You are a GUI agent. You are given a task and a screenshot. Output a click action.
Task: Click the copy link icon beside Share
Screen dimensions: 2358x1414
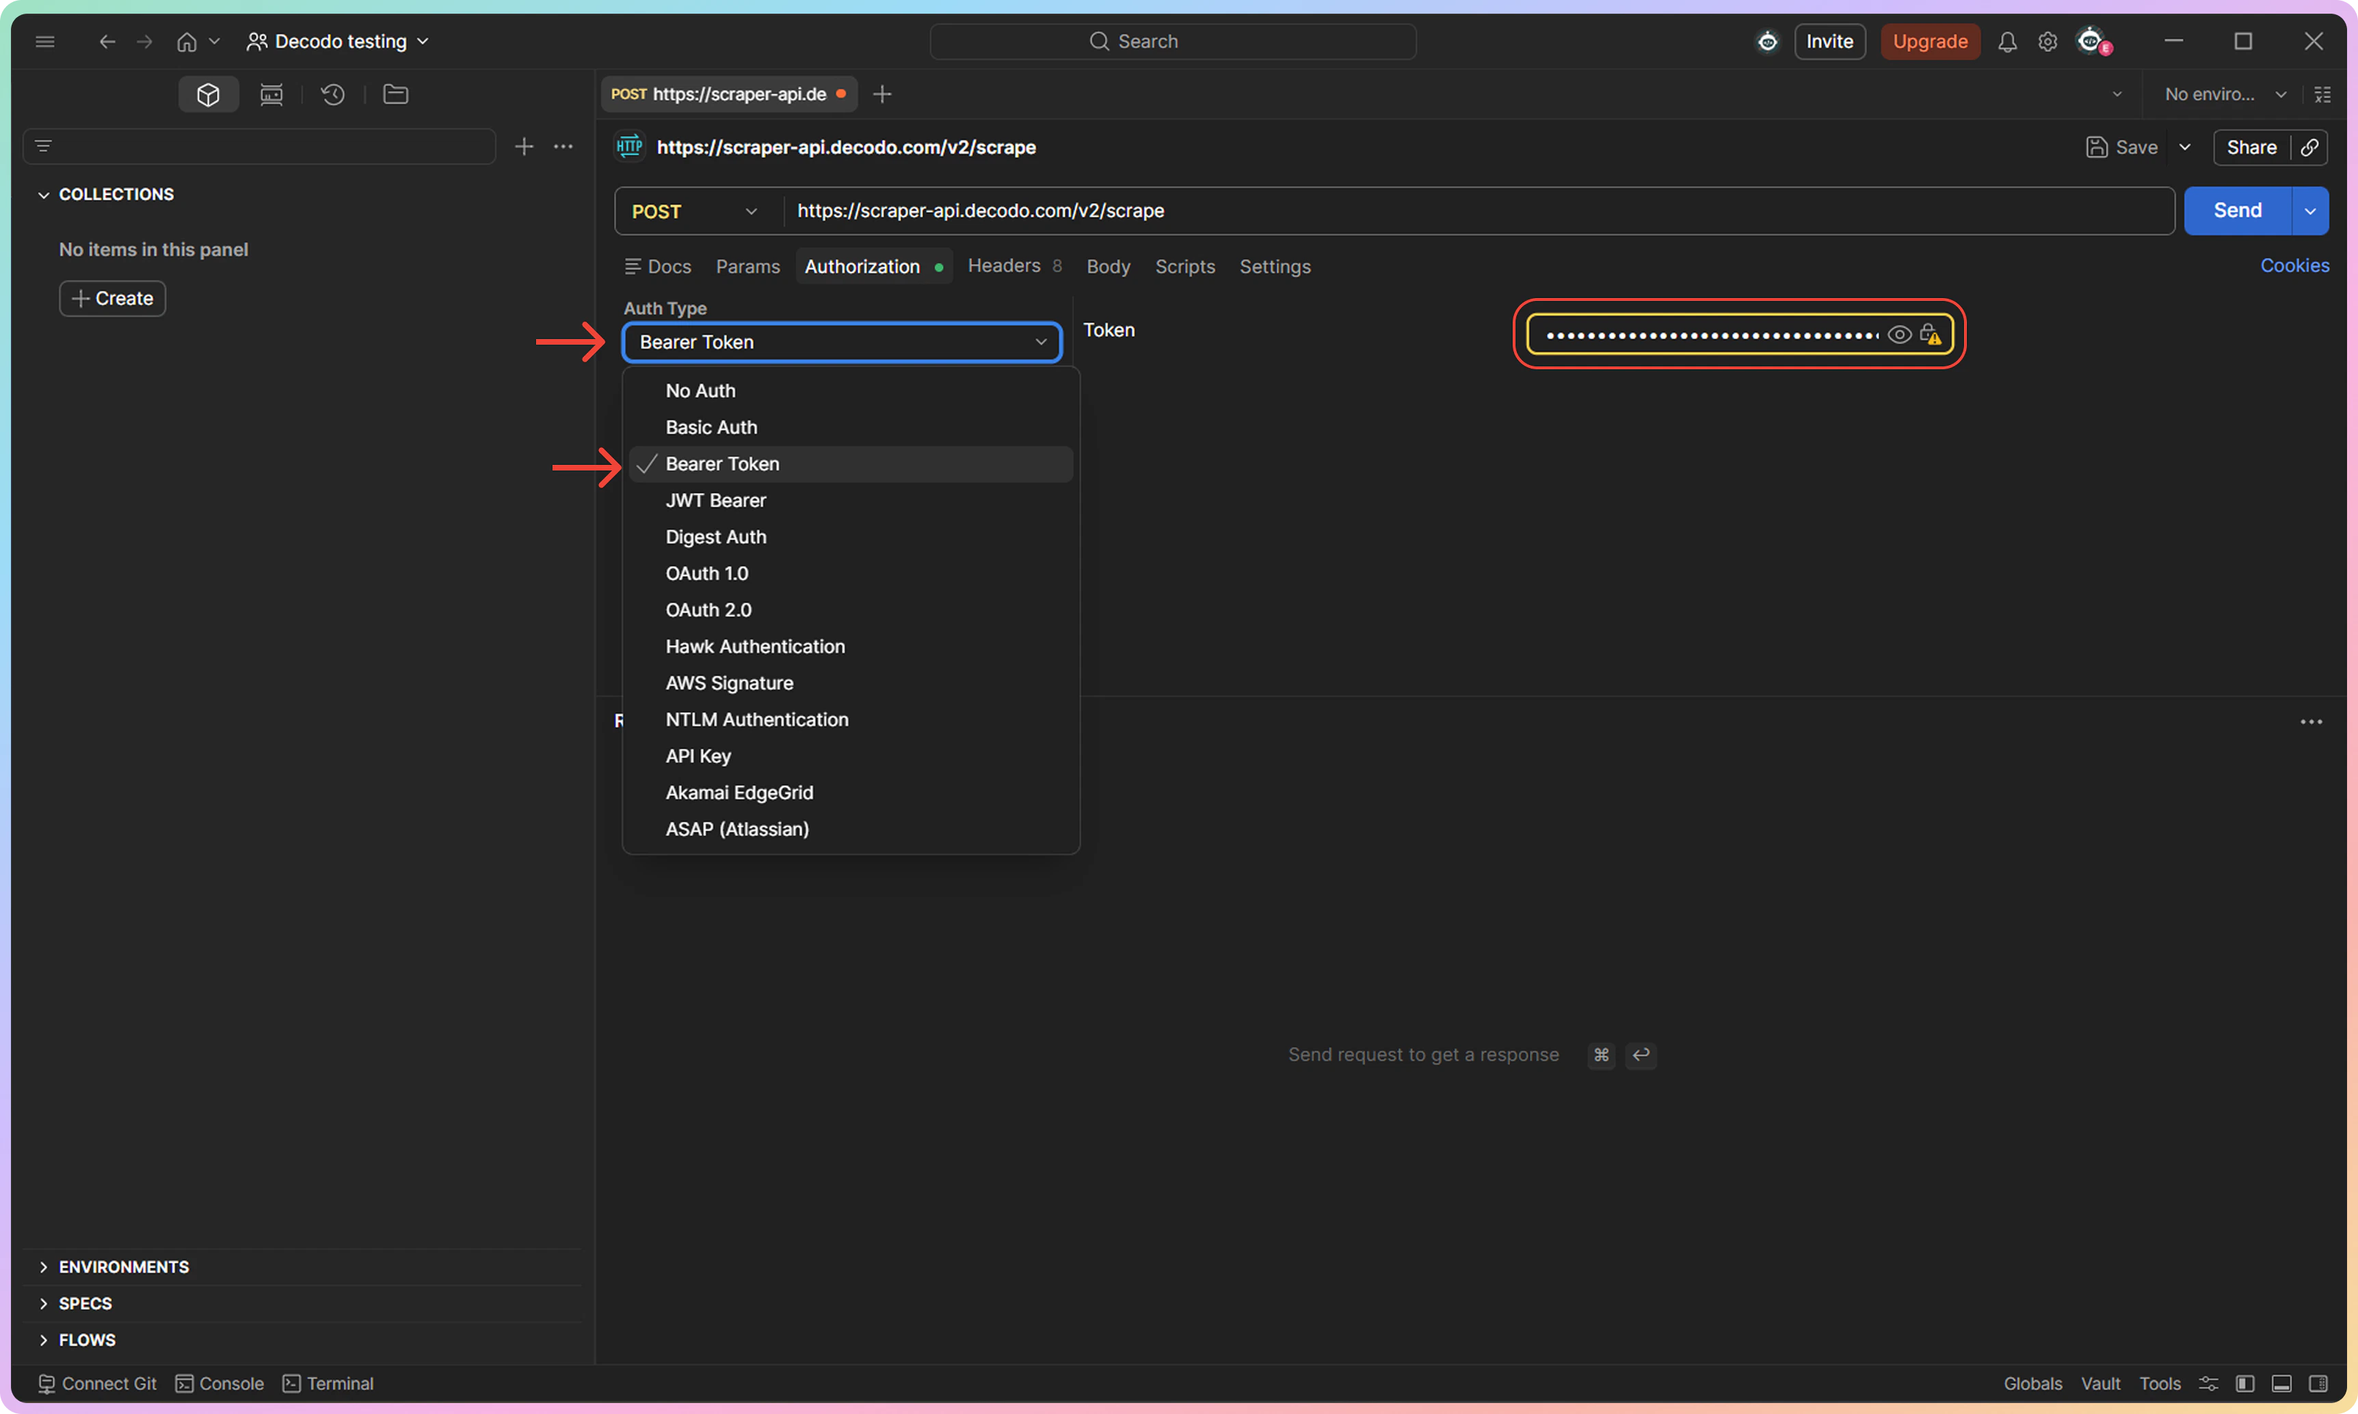pos(2309,148)
